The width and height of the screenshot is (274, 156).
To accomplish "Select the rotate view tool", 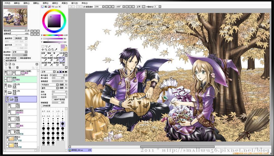I will (x=49, y=50).
